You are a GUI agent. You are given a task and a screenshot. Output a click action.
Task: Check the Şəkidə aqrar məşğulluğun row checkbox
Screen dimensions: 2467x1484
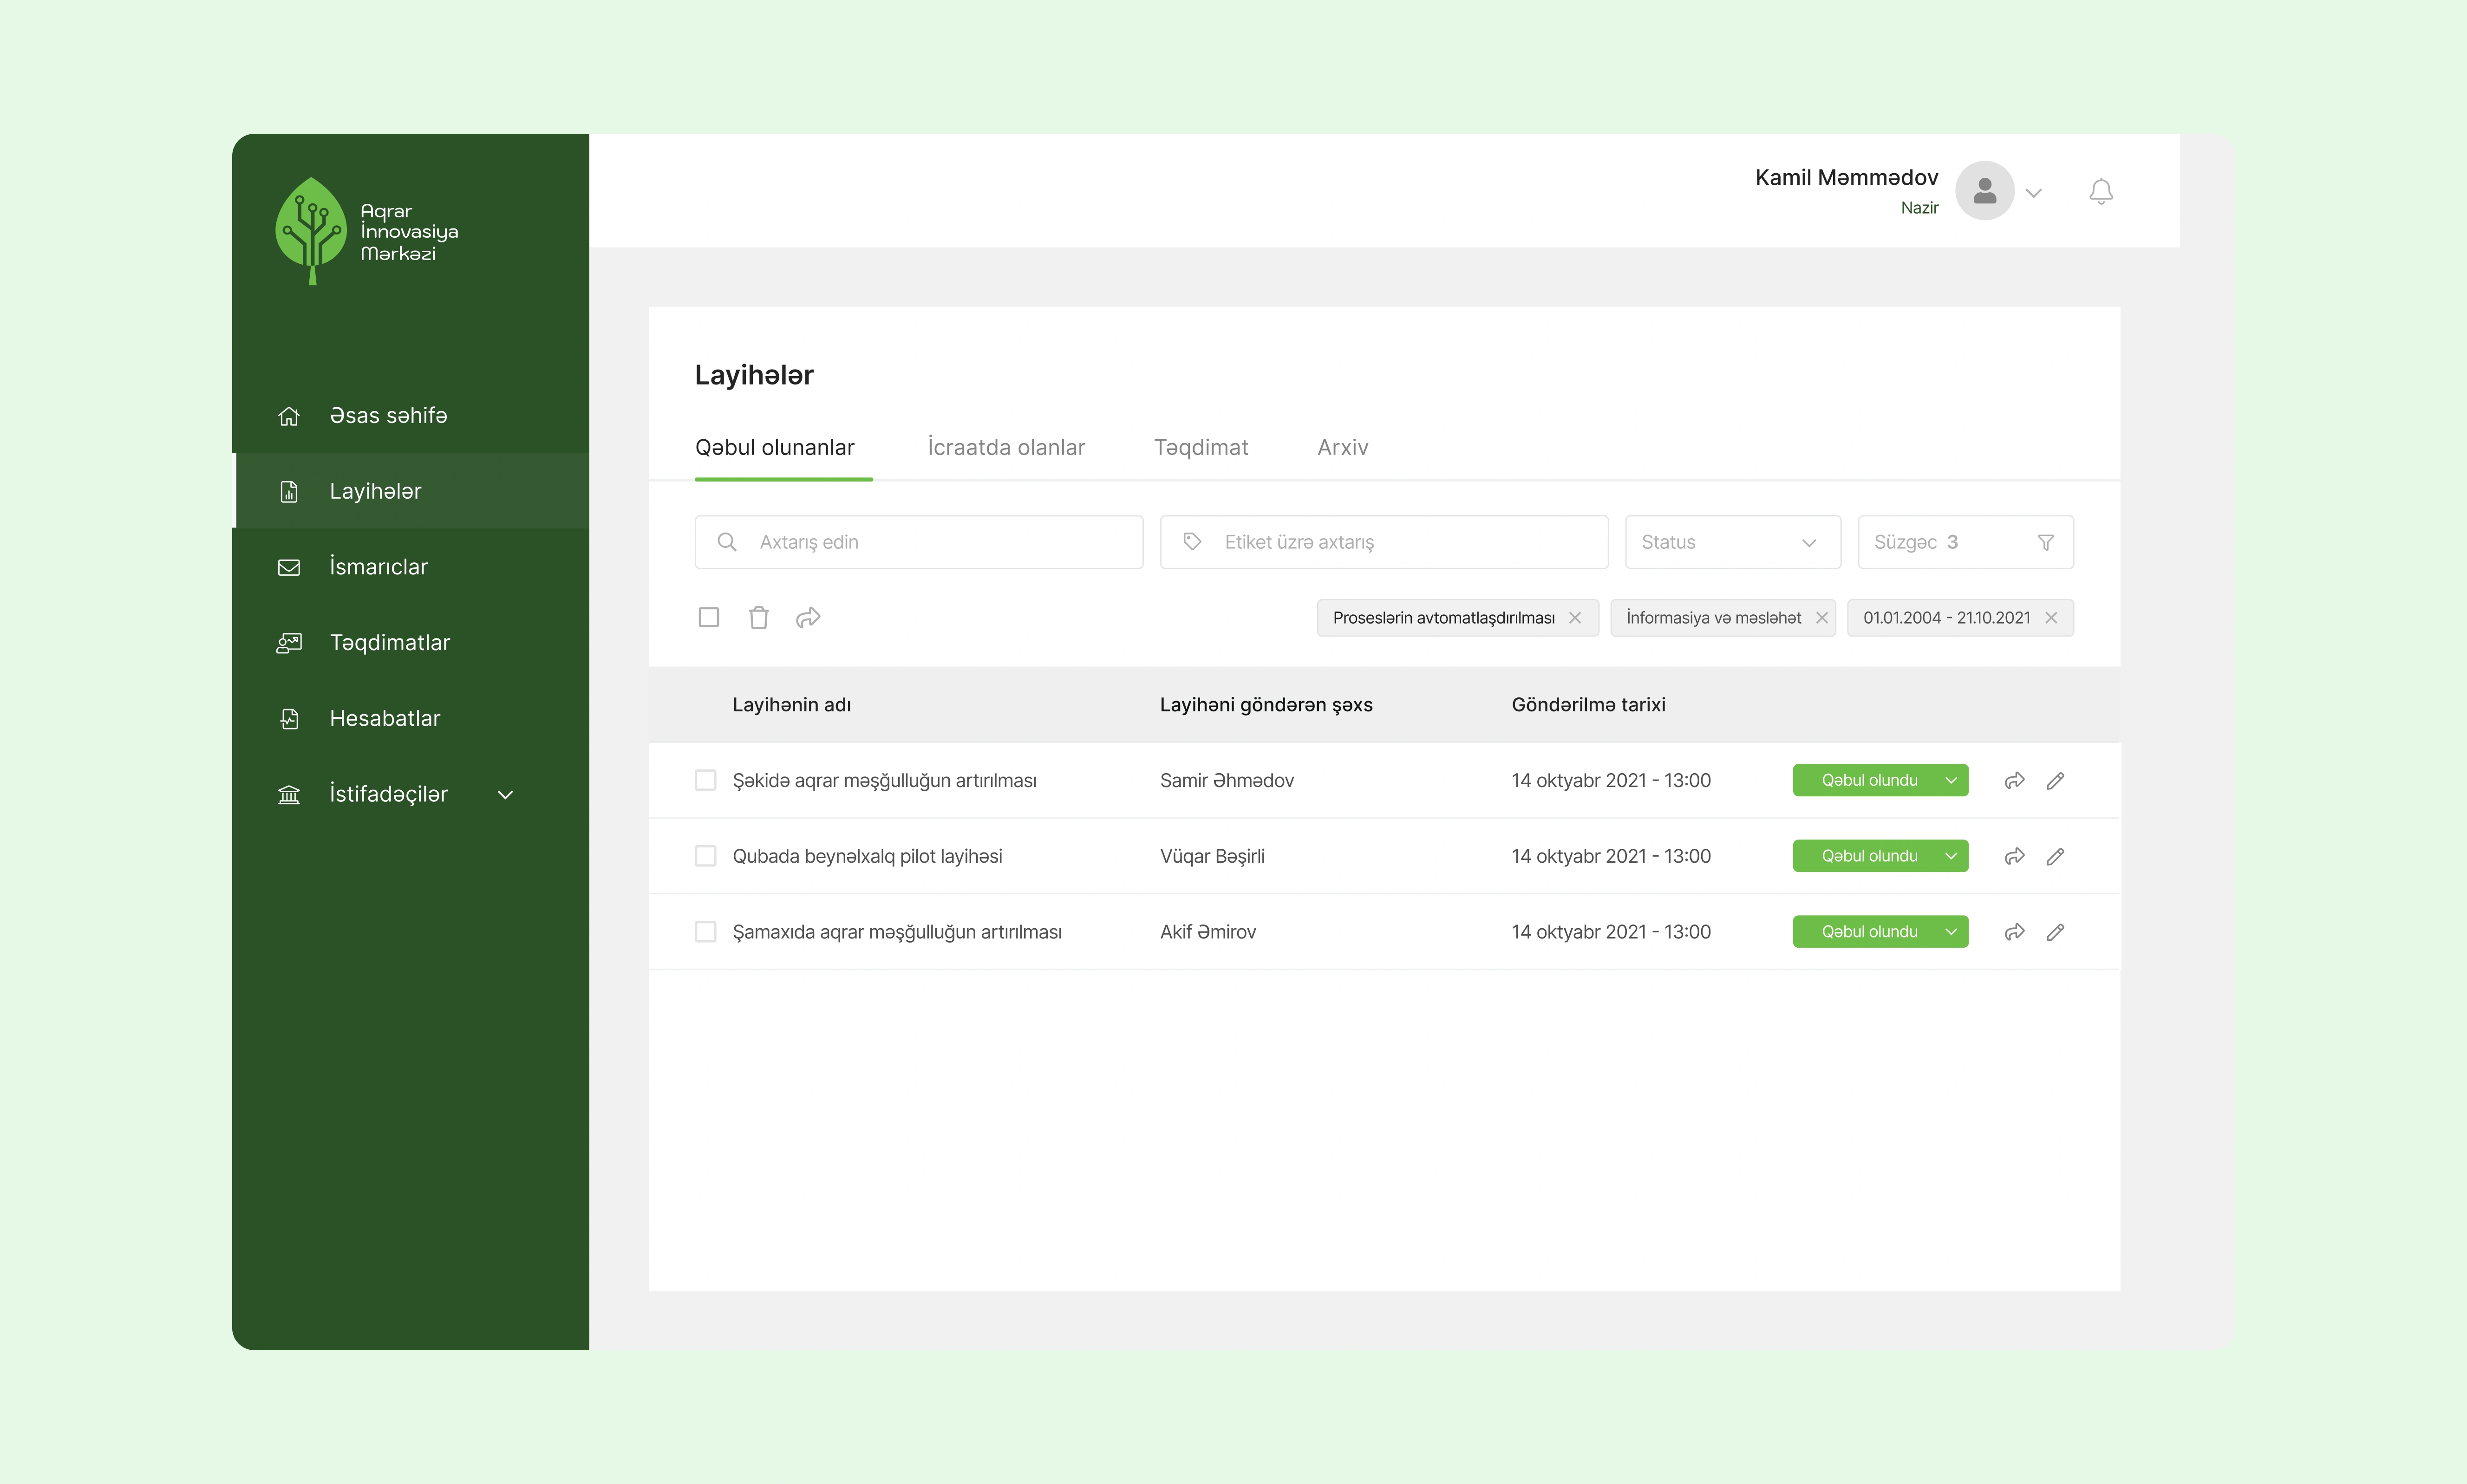[x=705, y=780]
